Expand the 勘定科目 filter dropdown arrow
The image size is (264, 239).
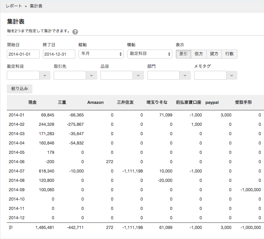(x=45, y=75)
